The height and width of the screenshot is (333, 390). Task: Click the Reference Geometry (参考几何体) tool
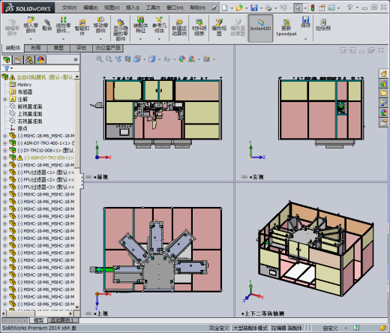click(x=159, y=25)
